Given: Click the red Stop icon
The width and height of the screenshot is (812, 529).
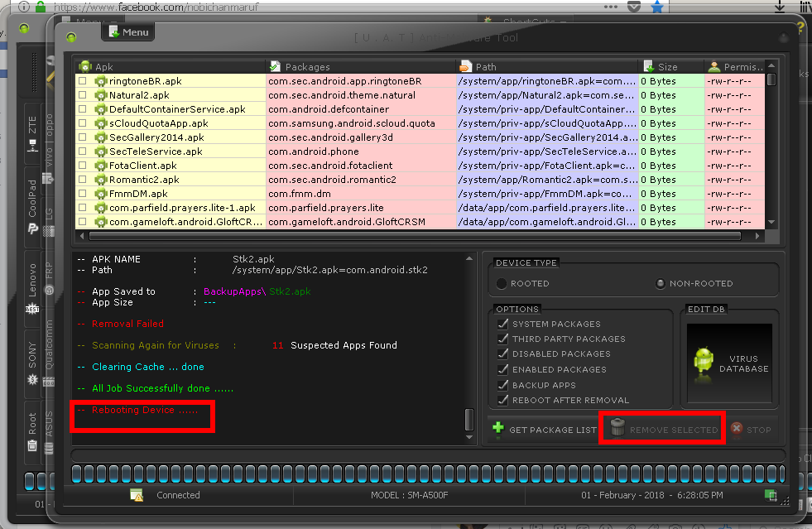Looking at the screenshot, I should tap(737, 429).
